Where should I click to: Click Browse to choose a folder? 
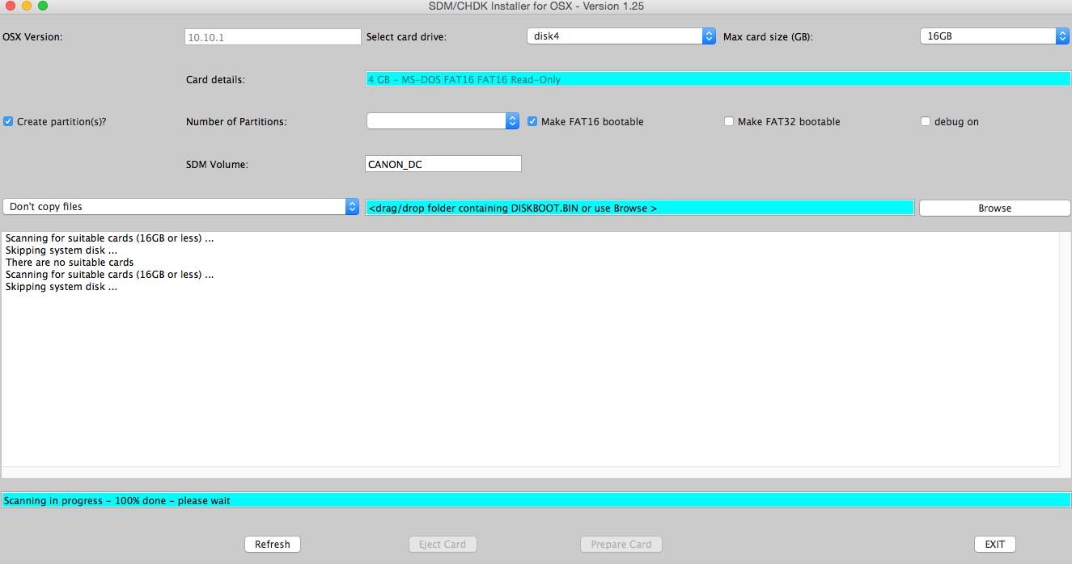coord(995,208)
